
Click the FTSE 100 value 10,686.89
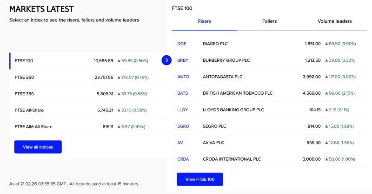[103, 61]
